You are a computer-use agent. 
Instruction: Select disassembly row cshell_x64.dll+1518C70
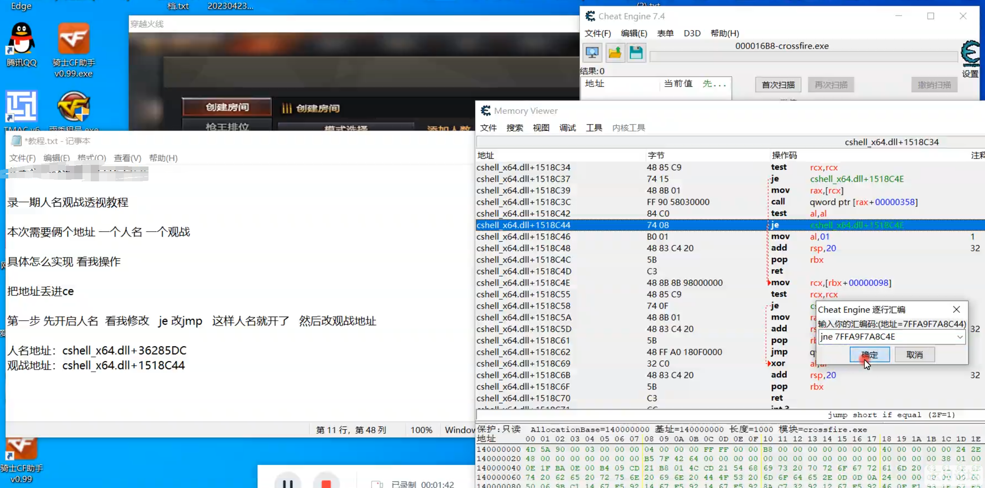coord(730,398)
